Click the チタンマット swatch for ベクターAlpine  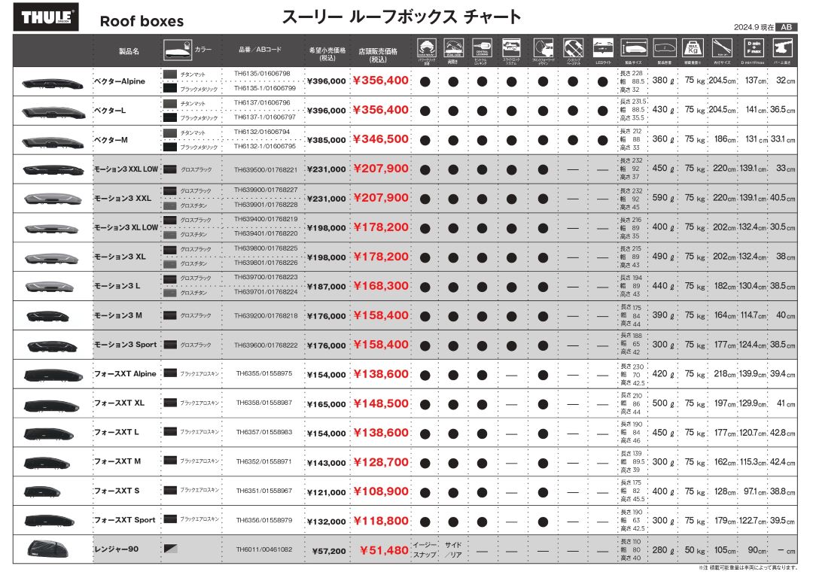[170, 74]
